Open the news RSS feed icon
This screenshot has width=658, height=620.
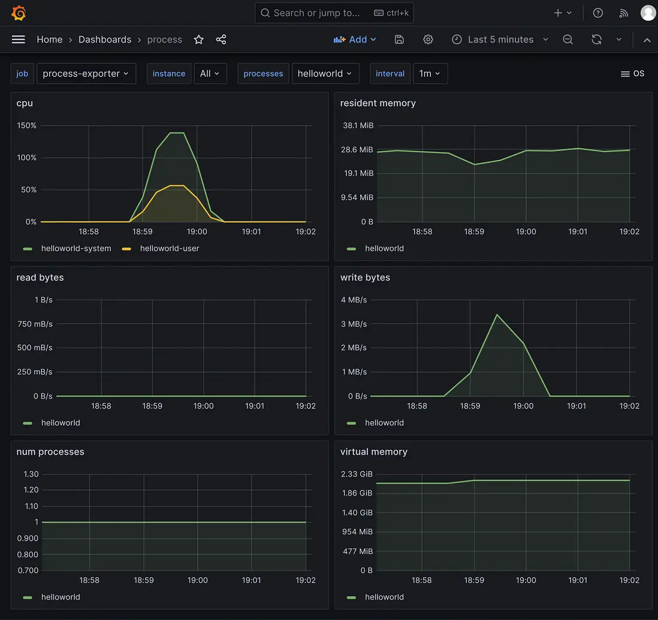[x=623, y=13]
